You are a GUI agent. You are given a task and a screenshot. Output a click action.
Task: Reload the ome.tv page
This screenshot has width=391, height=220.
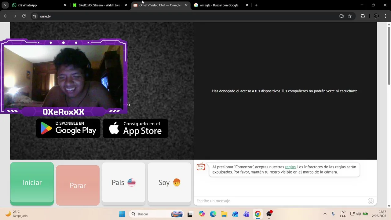click(24, 16)
